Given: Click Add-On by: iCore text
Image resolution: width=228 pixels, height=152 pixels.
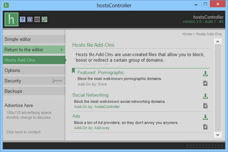Looking at the screenshot, I should (x=92, y=84).
